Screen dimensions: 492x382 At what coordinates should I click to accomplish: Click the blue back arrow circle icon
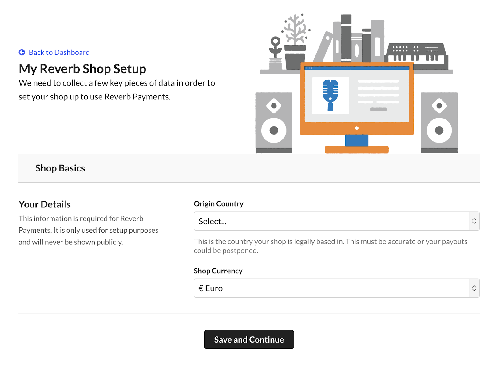click(x=22, y=52)
